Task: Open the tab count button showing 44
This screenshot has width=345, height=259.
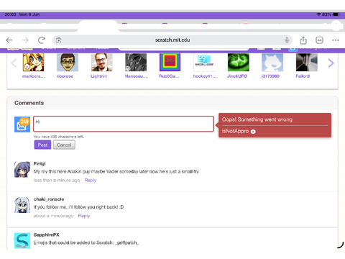Action: 319,40
